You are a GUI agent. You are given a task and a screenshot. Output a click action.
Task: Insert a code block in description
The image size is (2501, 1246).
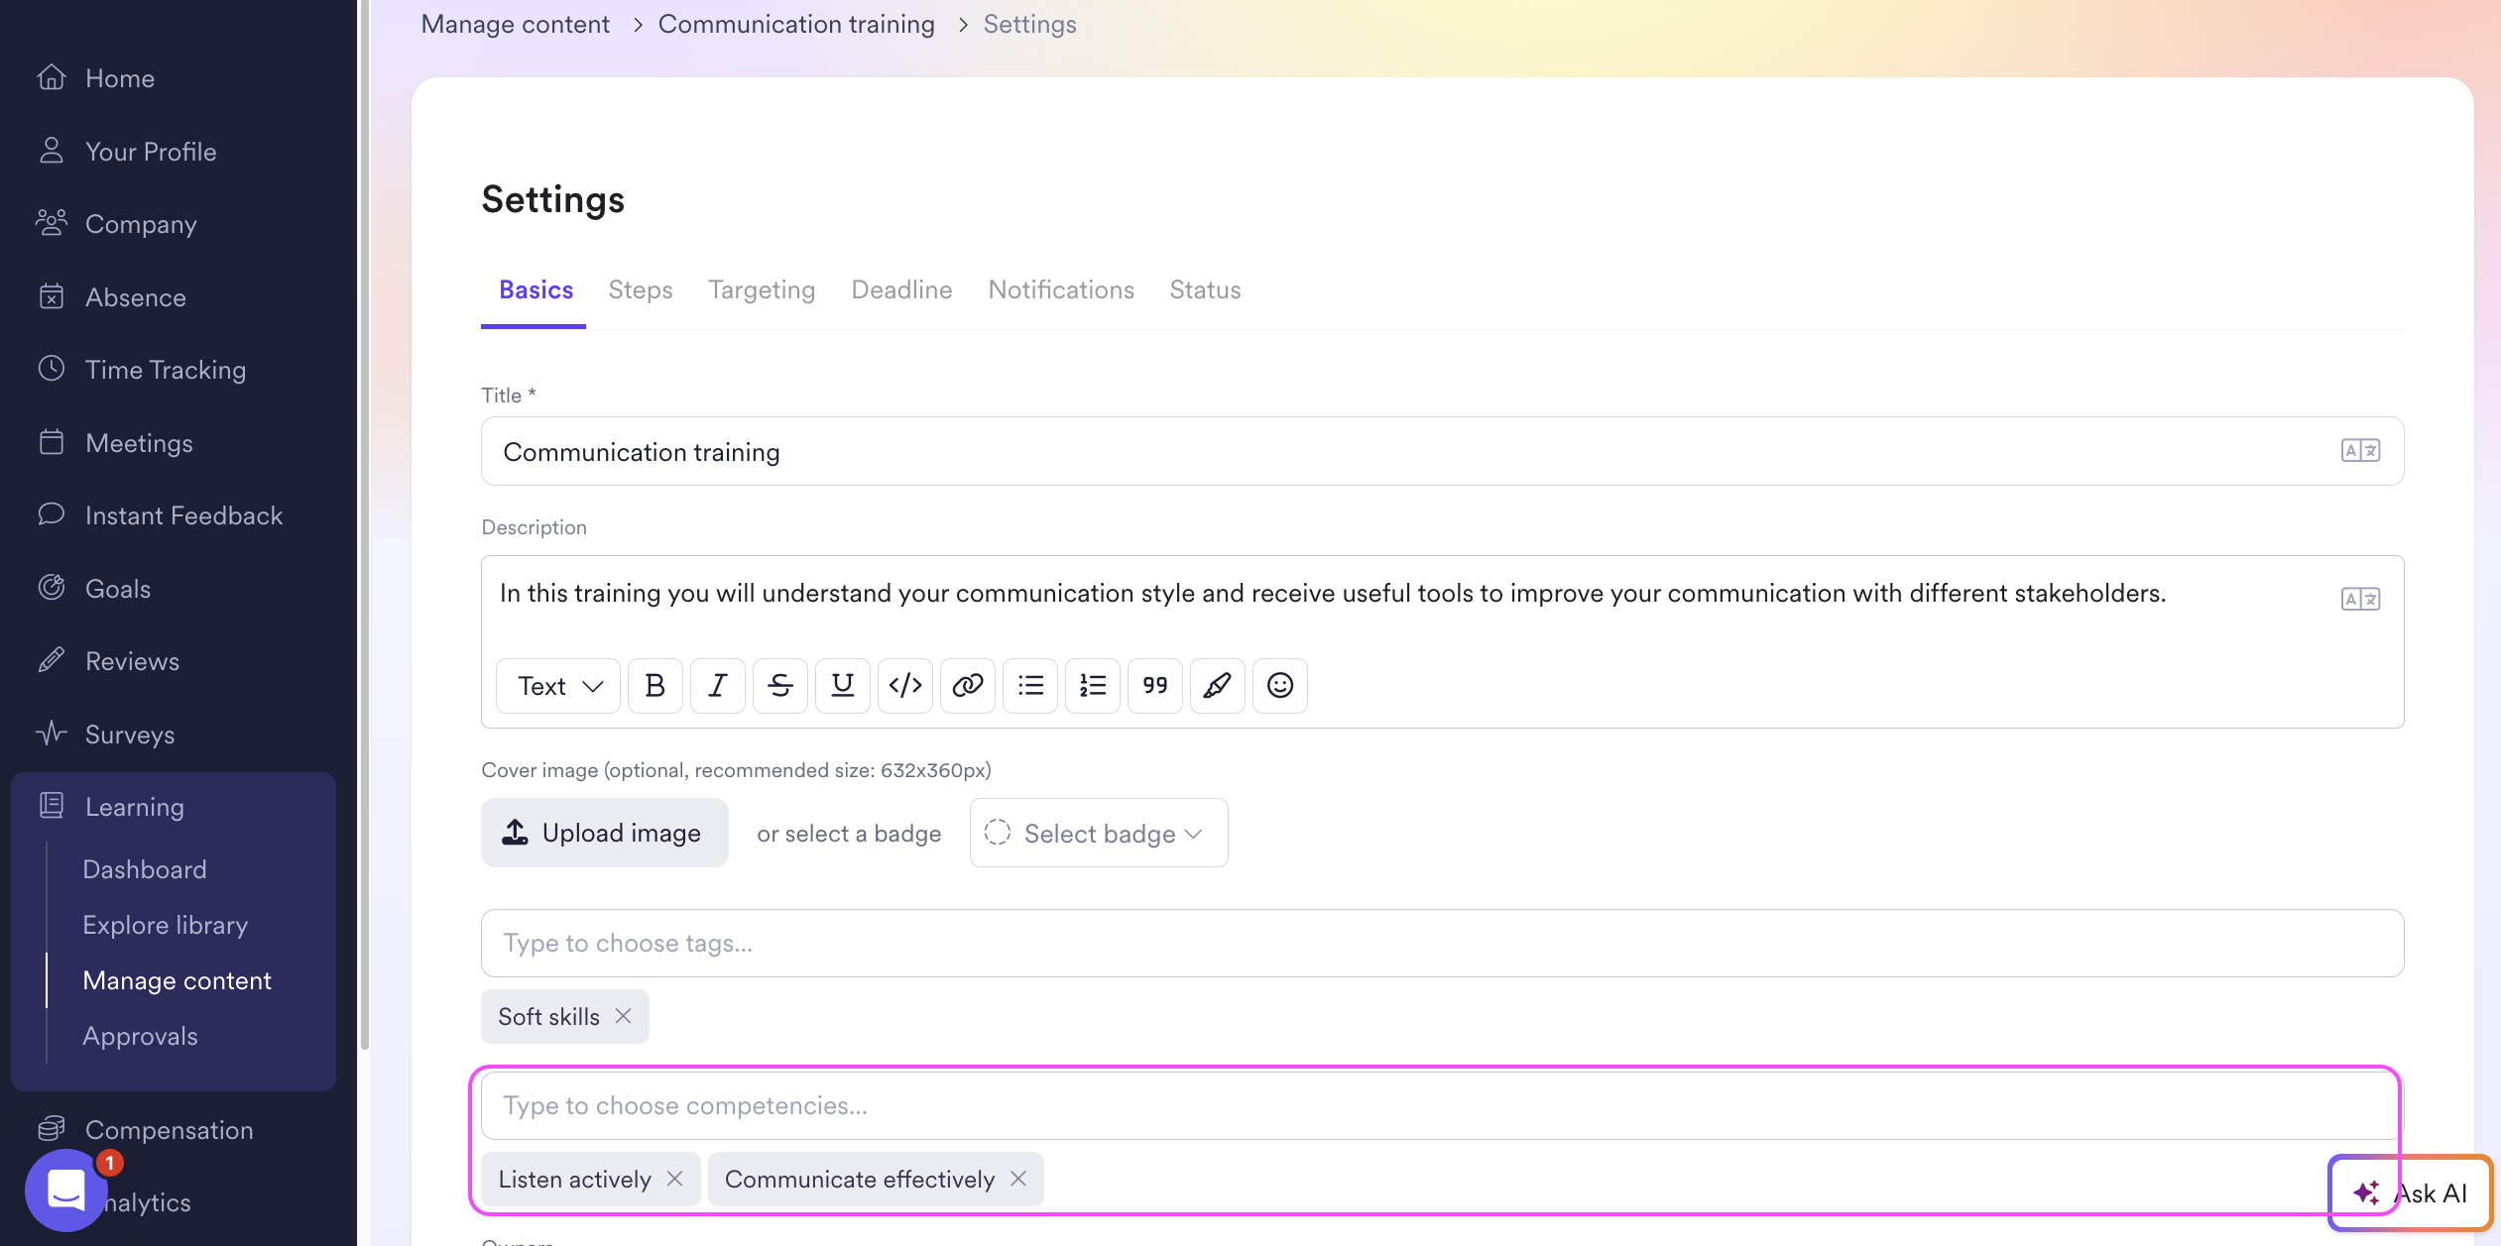904,685
